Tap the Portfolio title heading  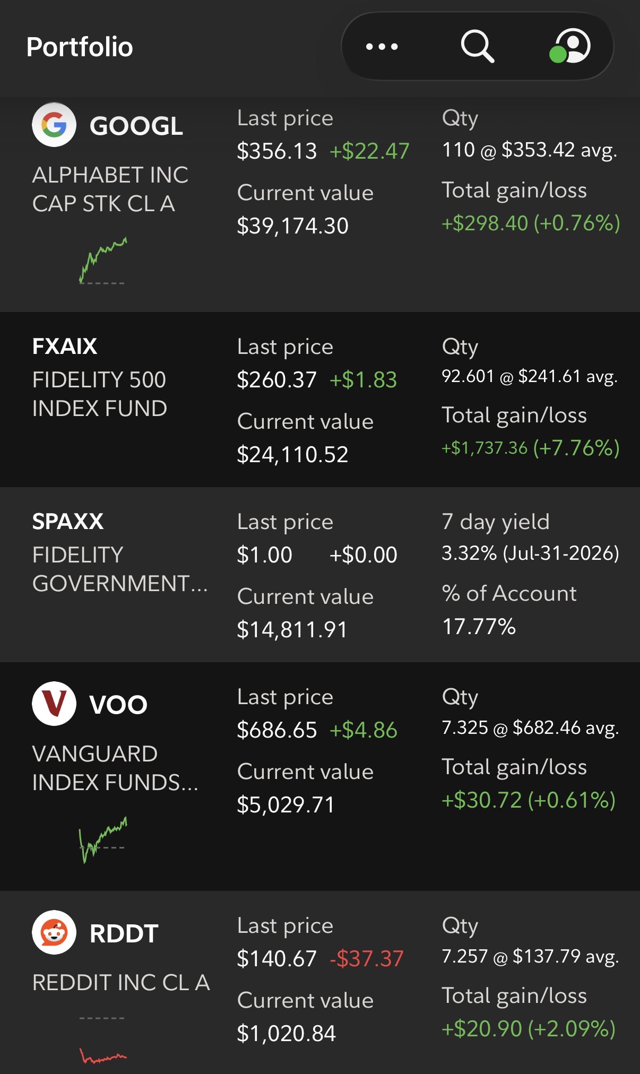[x=80, y=47]
